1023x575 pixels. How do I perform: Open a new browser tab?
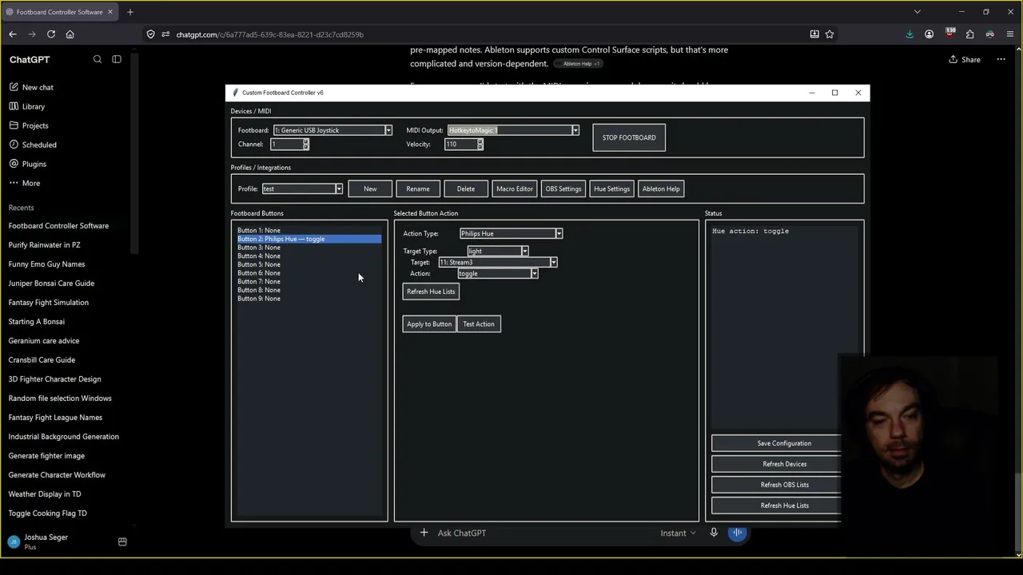130,12
